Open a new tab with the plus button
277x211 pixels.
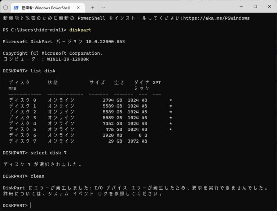click(92, 7)
